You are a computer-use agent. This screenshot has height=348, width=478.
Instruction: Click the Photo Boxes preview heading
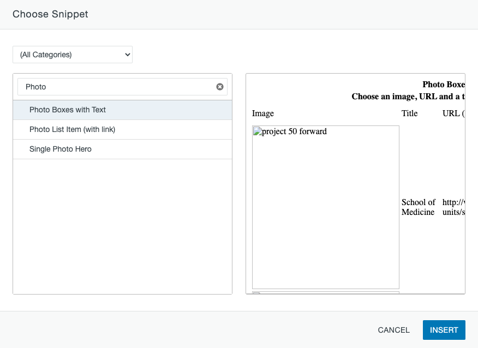[443, 85]
